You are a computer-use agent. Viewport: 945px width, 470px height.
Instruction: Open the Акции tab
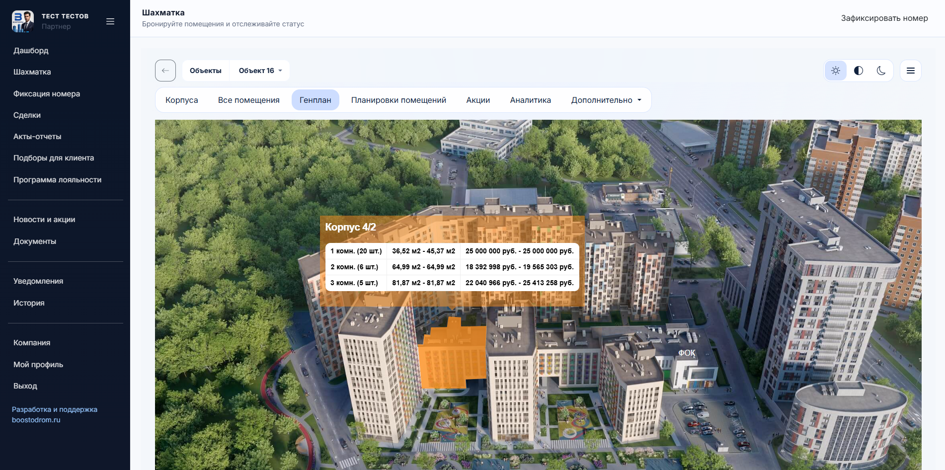point(478,100)
